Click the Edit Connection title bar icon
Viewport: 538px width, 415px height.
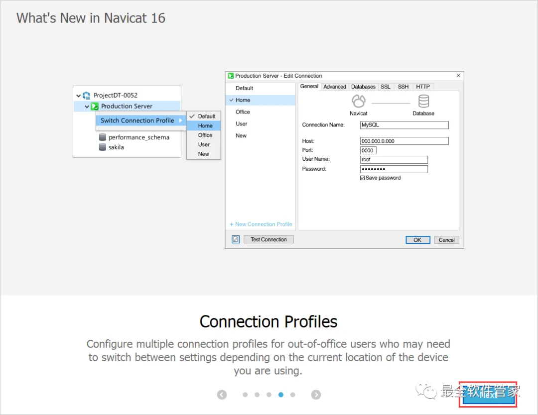pyautogui.click(x=231, y=76)
